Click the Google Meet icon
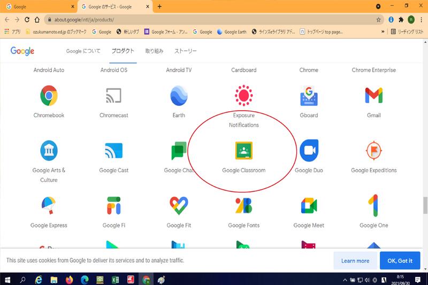This screenshot has width=428, height=285. click(309, 206)
